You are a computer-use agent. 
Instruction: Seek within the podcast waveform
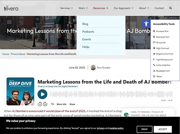pos(111,94)
